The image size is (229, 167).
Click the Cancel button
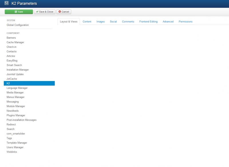(x=64, y=12)
